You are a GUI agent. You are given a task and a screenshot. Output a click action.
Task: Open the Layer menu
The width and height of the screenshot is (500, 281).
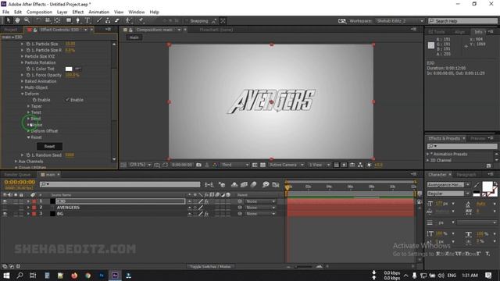(62, 12)
